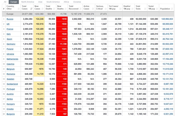
Task: Open the Ukraine country link
Action: pyautogui.click(x=10, y=54)
